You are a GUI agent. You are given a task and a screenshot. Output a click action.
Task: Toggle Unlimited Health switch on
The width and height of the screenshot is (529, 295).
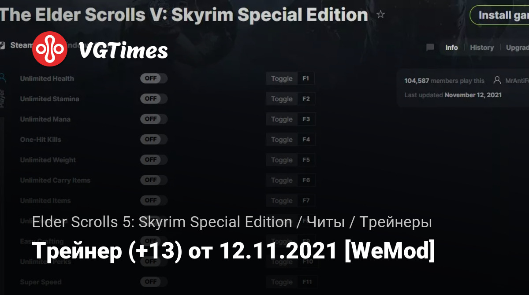click(x=154, y=78)
